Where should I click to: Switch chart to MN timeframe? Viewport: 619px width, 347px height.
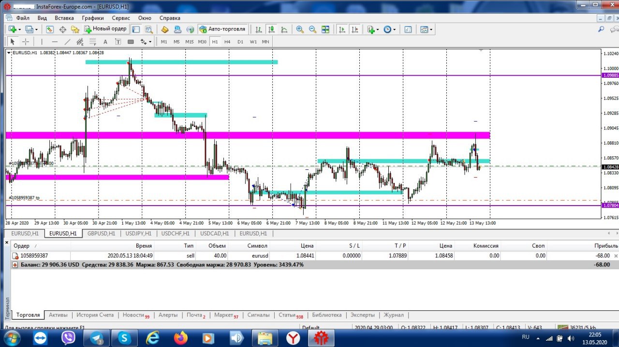[x=265, y=42]
